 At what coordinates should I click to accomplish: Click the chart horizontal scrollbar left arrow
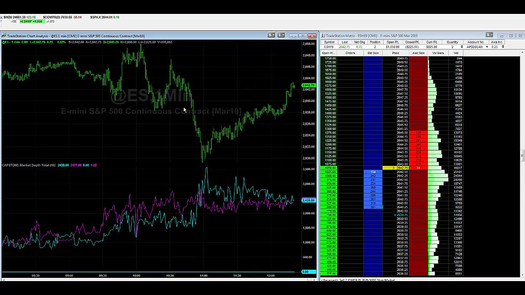tap(3, 279)
